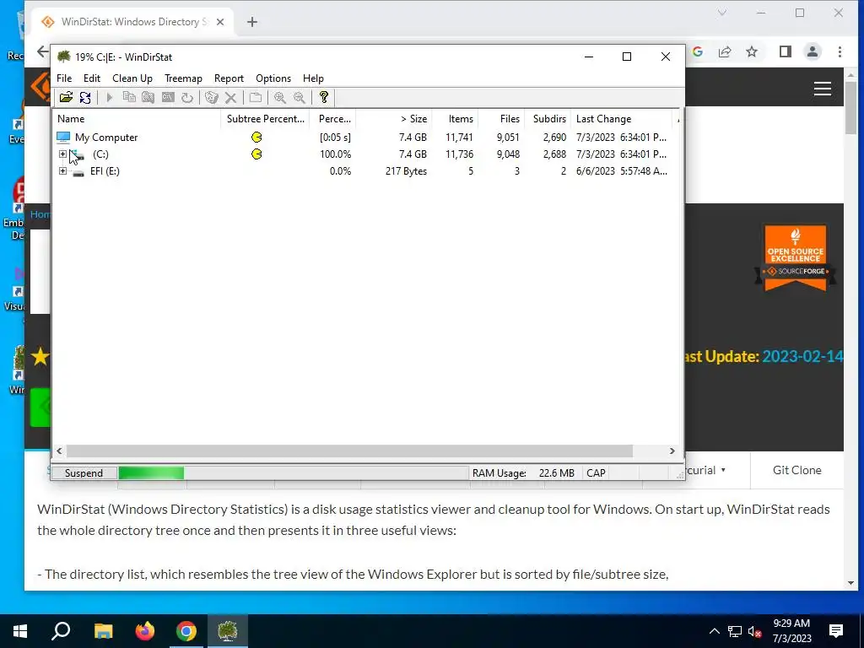Sort by the Size column header

(393, 118)
